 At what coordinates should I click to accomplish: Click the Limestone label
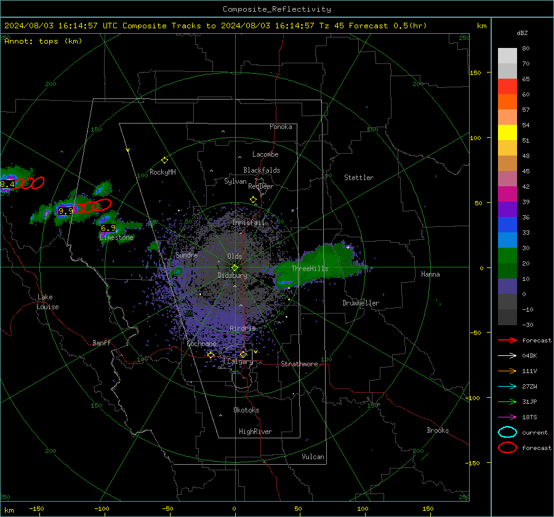pyautogui.click(x=116, y=237)
